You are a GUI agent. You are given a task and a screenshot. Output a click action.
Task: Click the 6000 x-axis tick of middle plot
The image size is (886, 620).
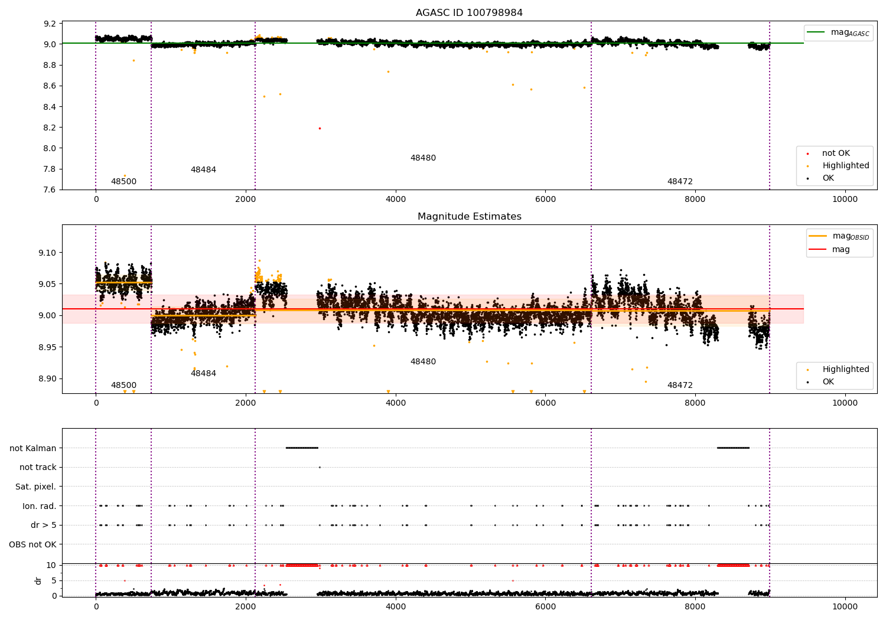point(545,403)
